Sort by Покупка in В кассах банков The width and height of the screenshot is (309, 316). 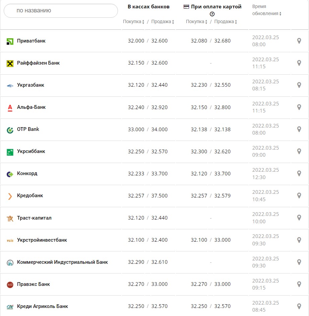click(134, 22)
